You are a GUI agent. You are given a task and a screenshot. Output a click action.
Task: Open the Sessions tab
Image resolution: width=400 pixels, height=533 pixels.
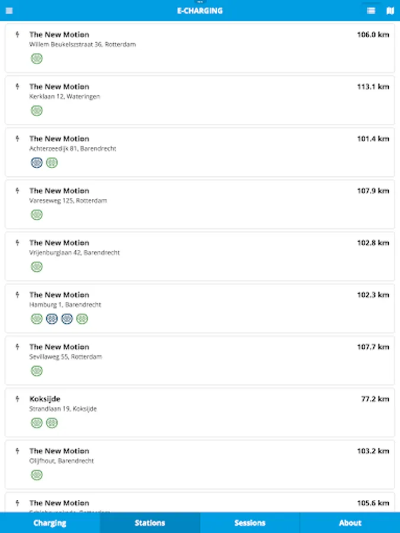point(249,523)
